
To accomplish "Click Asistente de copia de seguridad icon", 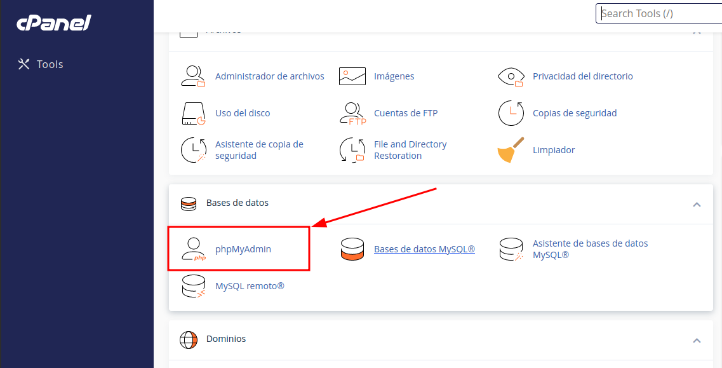I will click(194, 150).
